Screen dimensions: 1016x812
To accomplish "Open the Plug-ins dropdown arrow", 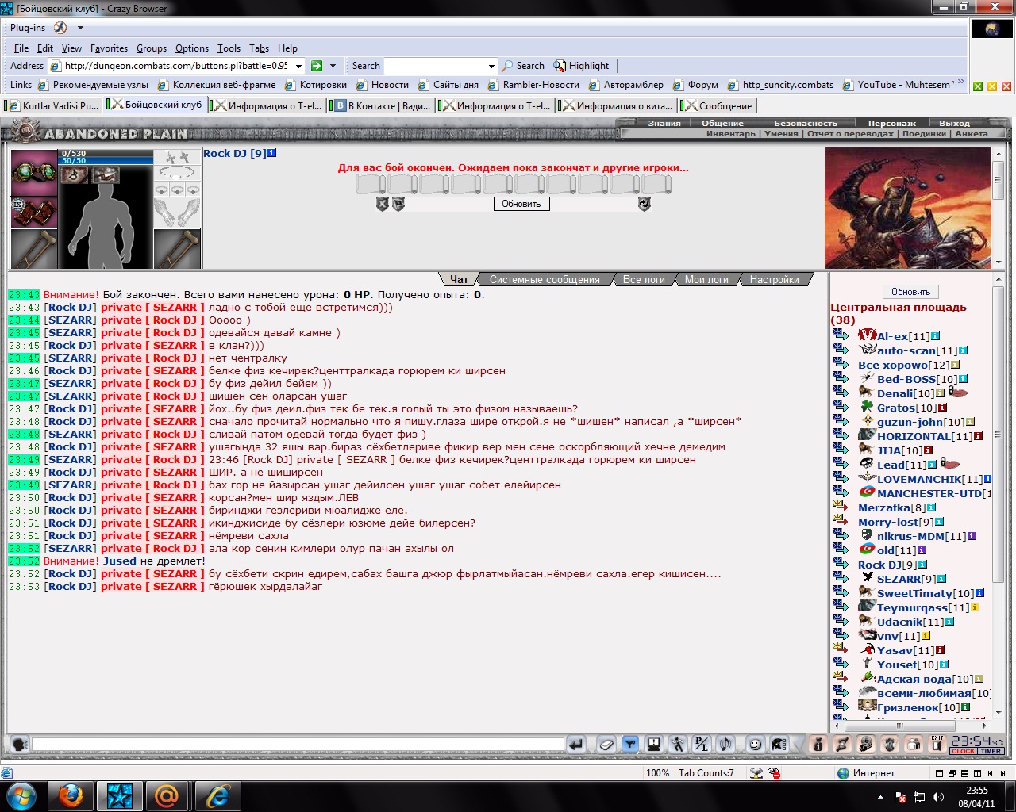I will pyautogui.click(x=80, y=28).
